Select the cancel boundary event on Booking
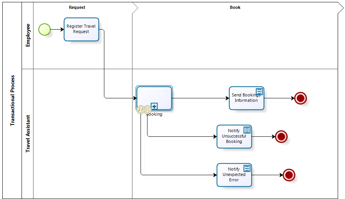 (x=147, y=110)
